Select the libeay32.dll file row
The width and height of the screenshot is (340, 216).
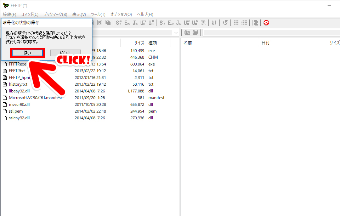coord(90,91)
